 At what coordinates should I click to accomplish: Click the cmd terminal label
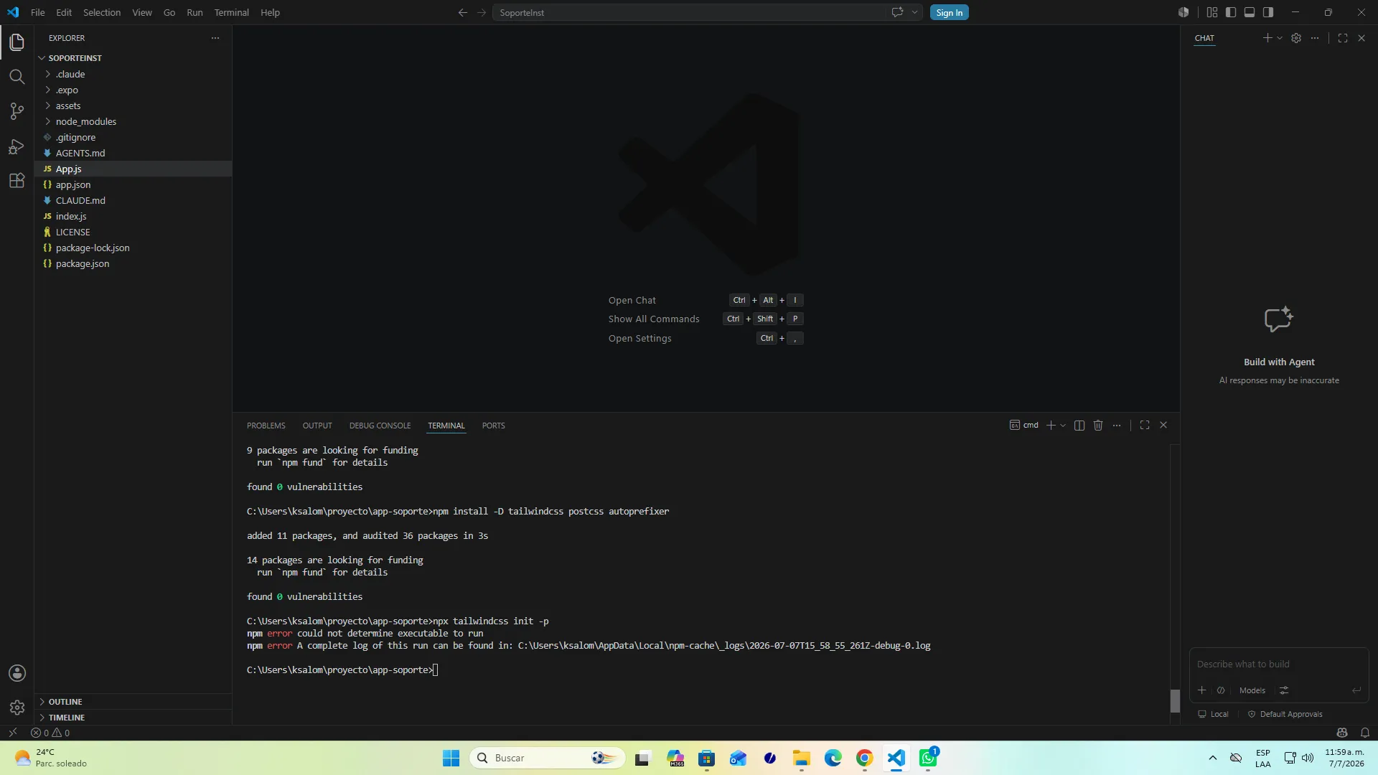click(x=1024, y=426)
